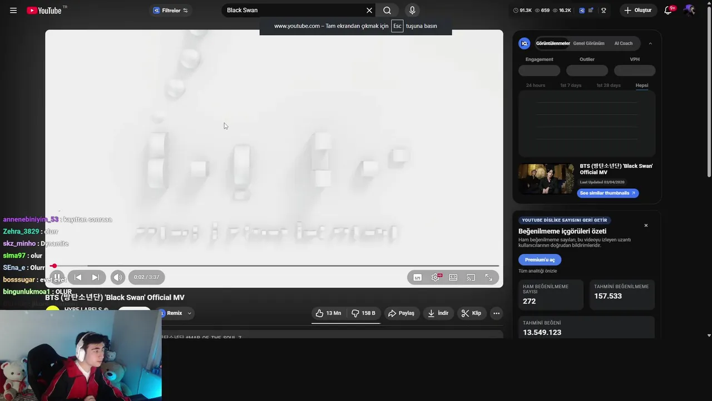Start voice search with the microphone
This screenshot has height=401, width=712.
[412, 10]
